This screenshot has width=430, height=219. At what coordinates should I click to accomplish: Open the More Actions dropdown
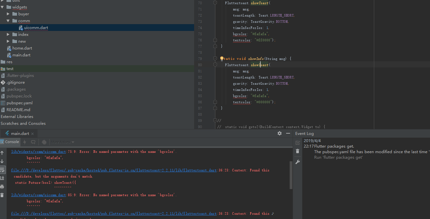[x=63, y=142]
